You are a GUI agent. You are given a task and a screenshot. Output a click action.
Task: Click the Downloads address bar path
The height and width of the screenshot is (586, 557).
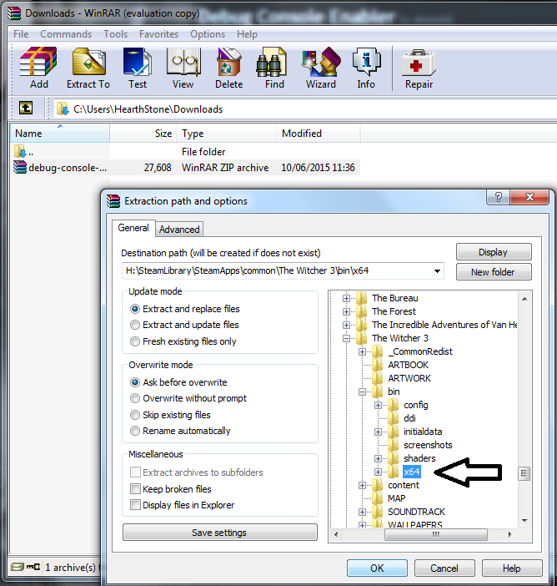pos(148,109)
